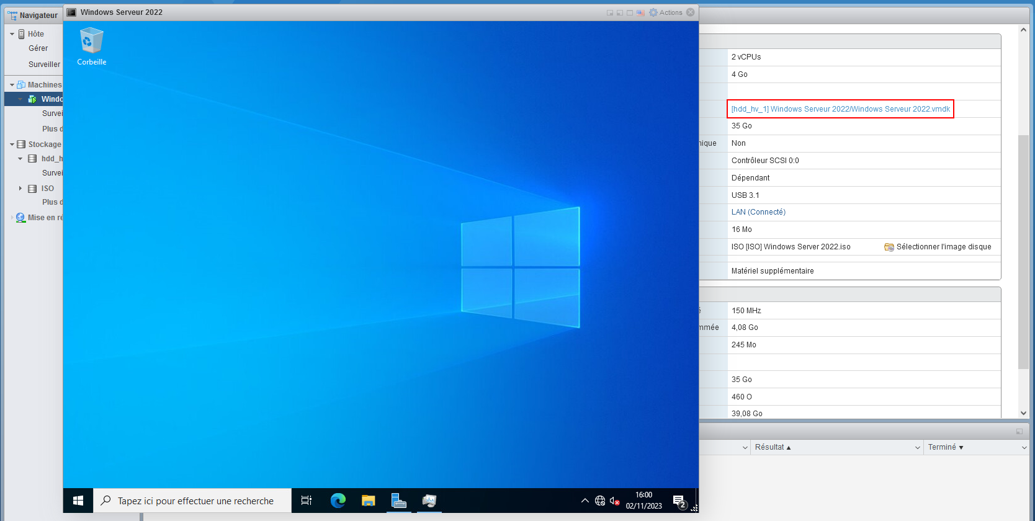The image size is (1035, 521).
Task: Click the Contrôleur SCSI 0:0 value
Action: click(x=765, y=161)
